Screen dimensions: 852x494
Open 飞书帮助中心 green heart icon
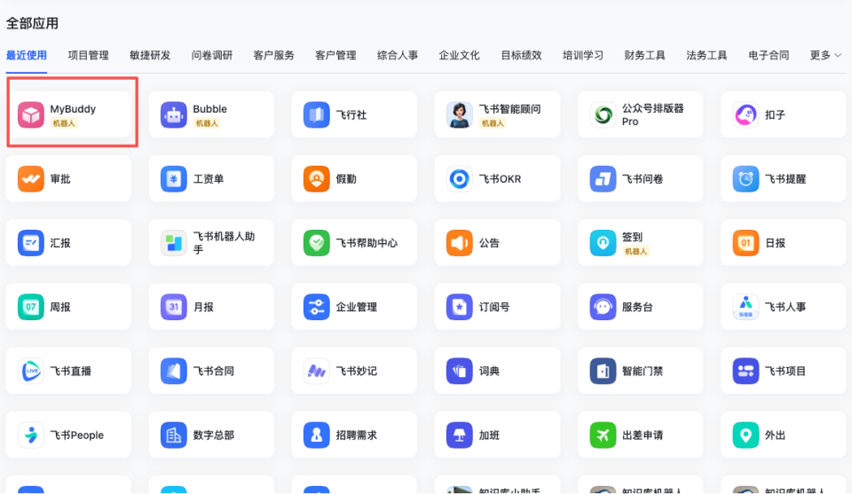(317, 243)
